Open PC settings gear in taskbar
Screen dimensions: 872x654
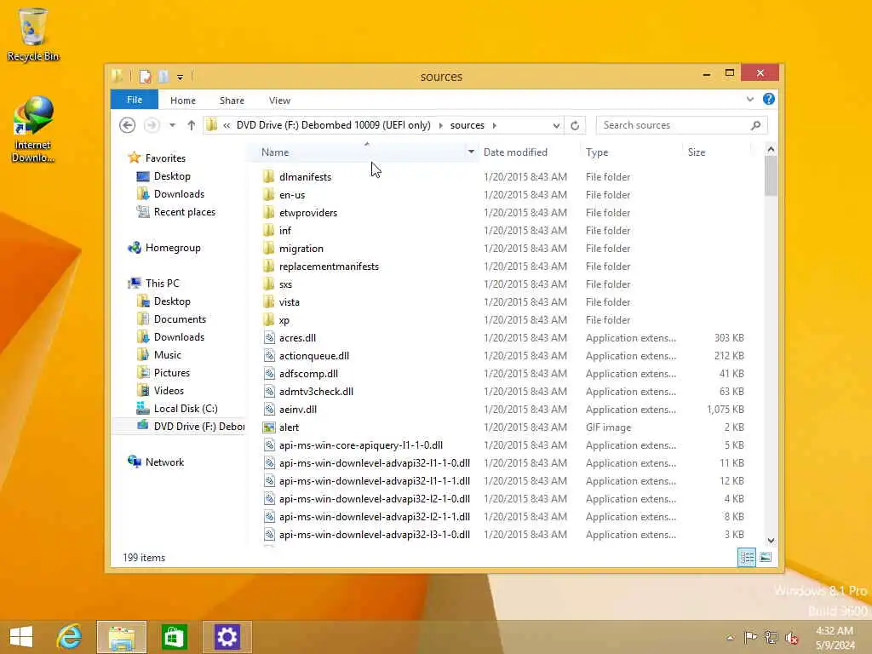tap(227, 637)
